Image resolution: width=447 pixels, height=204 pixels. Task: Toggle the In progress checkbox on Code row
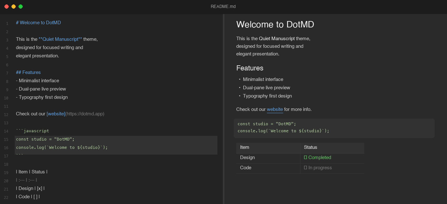tap(306, 167)
